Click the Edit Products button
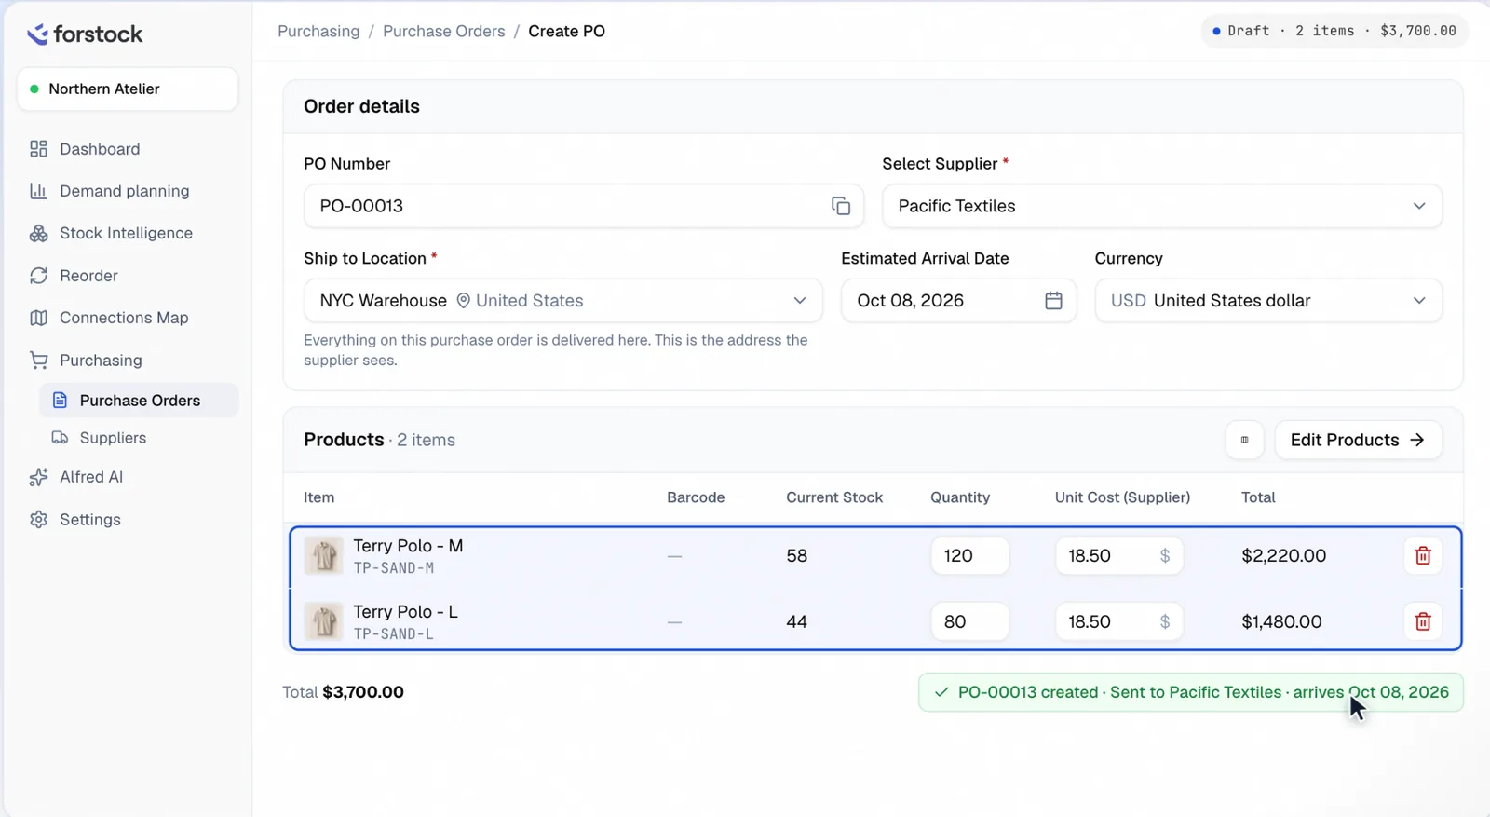This screenshot has height=817, width=1490. (1358, 440)
